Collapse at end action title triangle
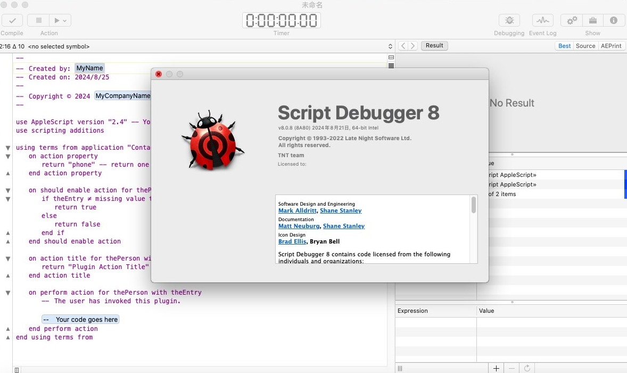This screenshot has width=627, height=373. (7, 275)
